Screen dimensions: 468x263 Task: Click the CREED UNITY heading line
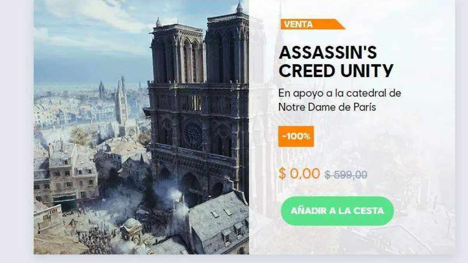point(336,71)
